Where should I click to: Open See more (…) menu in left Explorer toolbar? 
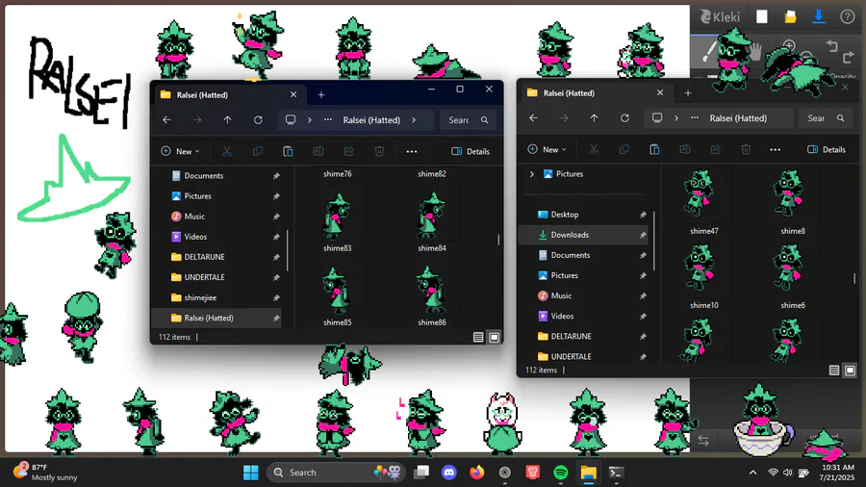point(412,151)
